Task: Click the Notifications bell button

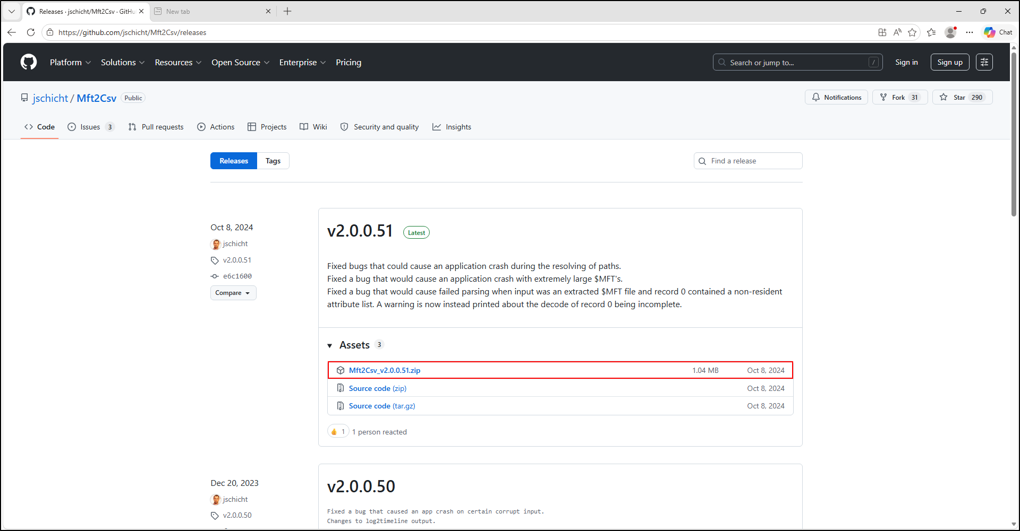Action: click(x=836, y=97)
